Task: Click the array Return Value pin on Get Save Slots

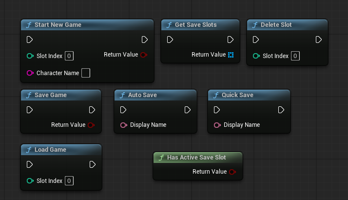Action: (x=231, y=55)
